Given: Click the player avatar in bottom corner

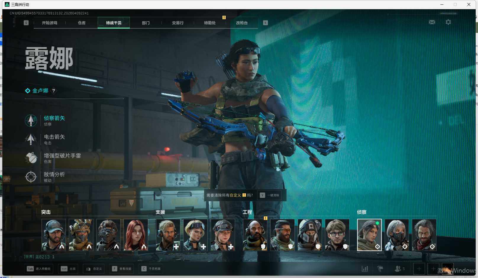Looking at the screenshot, I should (448, 269).
